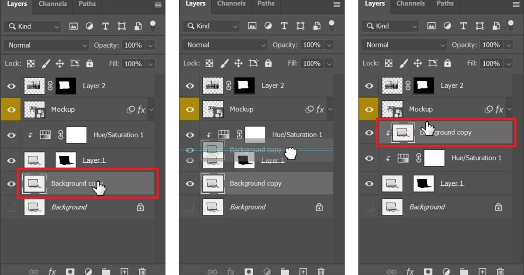Toggle visibility of the Mockup layer
The width and height of the screenshot is (524, 275).
point(11,110)
